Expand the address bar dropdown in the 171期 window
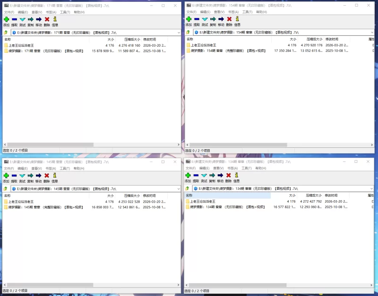 [x=178, y=33]
